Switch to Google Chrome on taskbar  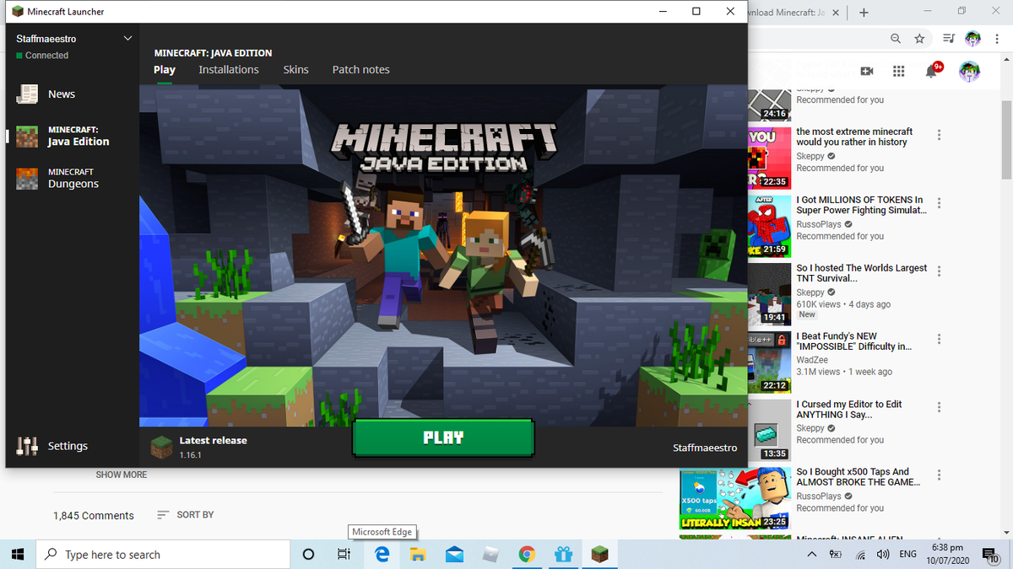527,554
